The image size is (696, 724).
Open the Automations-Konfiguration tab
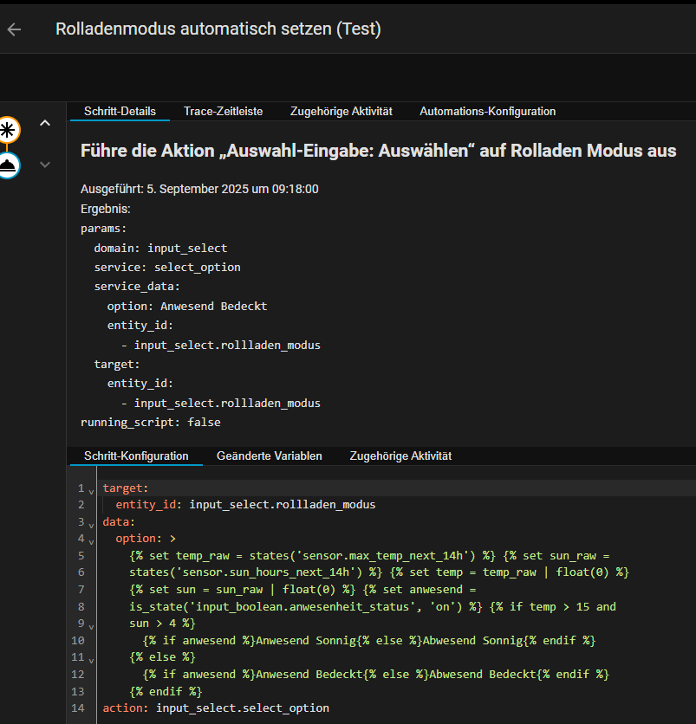tap(487, 111)
